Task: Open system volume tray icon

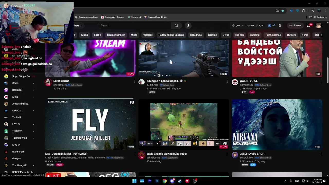Action: pos(307,181)
